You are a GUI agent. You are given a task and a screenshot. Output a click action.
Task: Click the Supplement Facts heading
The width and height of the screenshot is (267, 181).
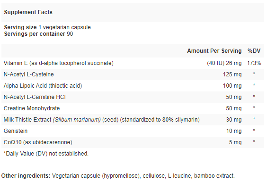pos(28,12)
